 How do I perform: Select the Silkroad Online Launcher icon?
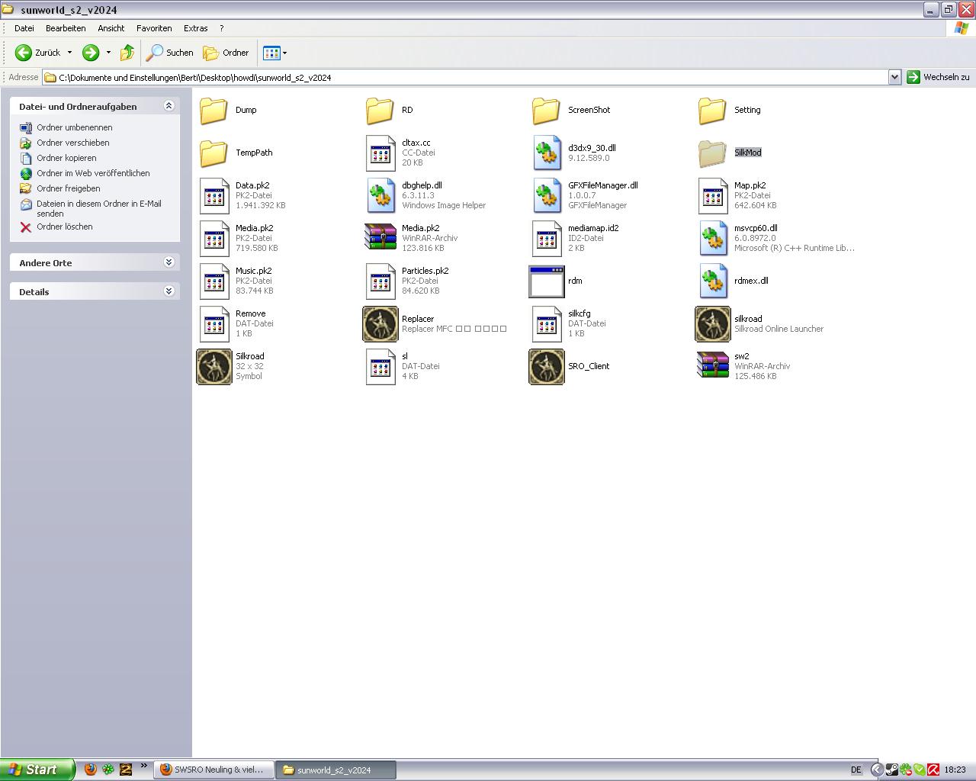click(713, 324)
